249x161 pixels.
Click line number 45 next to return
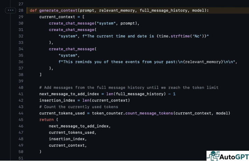point(21,120)
